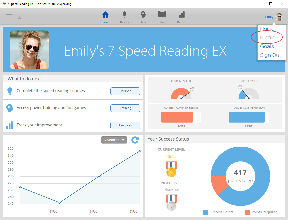Select Profile from user menu
This screenshot has height=220, width=288.
point(268,38)
